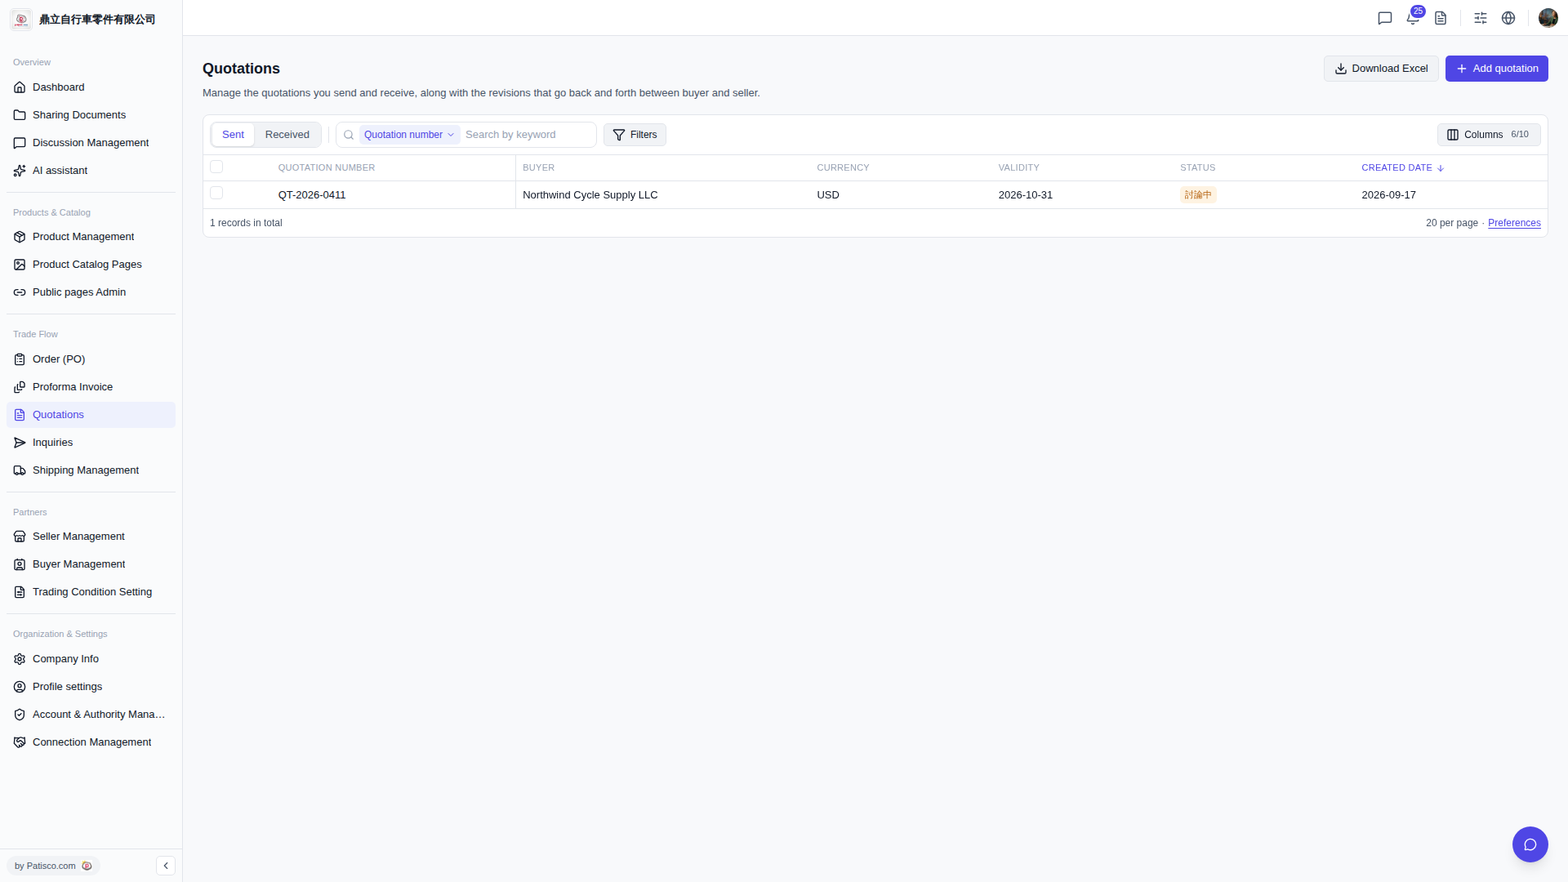Expand the Quotation number search dropdown
The image size is (1568, 882).
pyautogui.click(x=409, y=135)
